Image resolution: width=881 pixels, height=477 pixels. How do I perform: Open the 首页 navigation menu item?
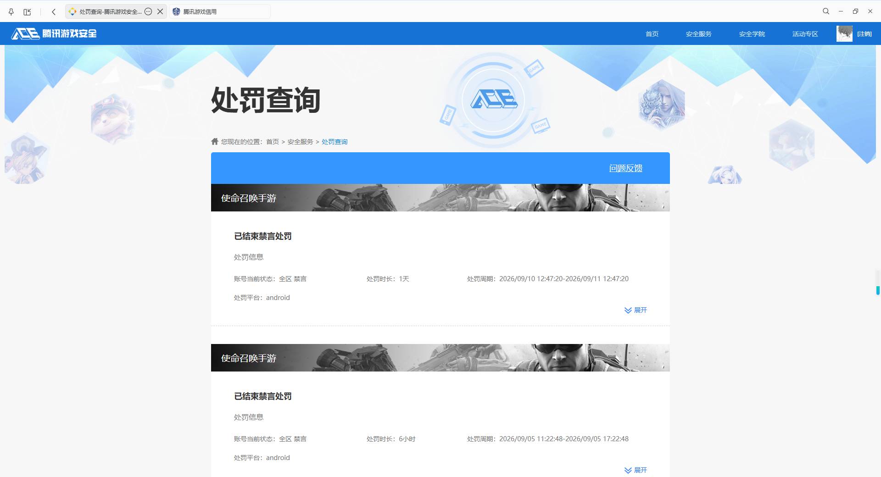coord(652,34)
